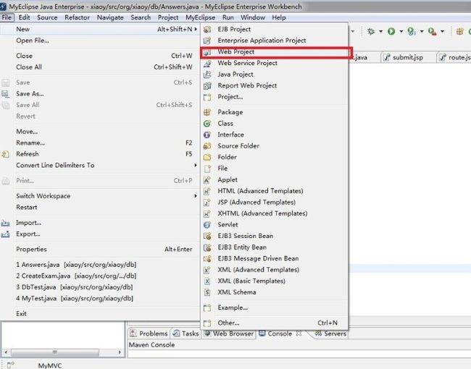Open Web Service Project option

(275, 63)
